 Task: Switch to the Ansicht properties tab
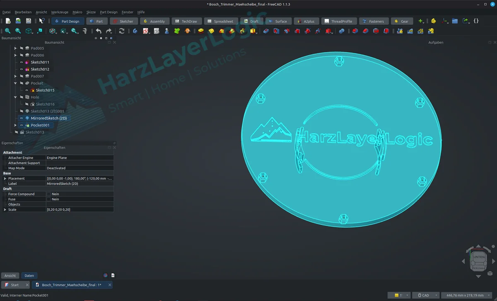pyautogui.click(x=10, y=275)
